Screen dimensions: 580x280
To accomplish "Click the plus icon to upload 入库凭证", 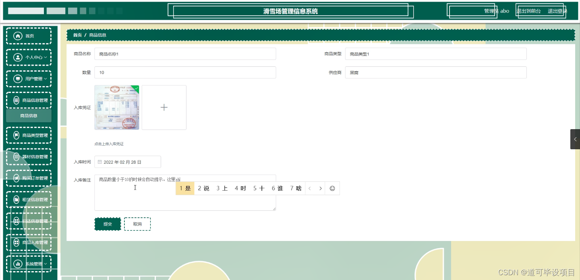I will click(164, 107).
